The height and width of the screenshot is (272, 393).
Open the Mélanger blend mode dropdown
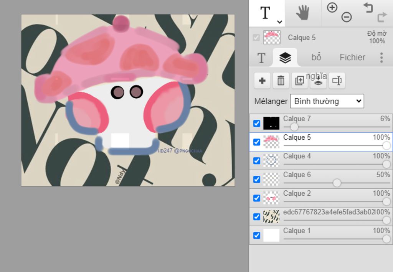coord(327,101)
